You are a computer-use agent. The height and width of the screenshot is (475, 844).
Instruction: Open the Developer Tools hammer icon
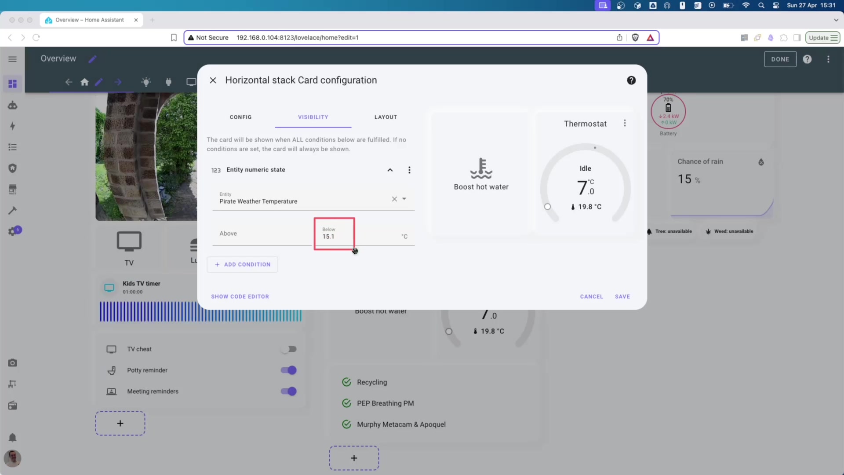click(13, 211)
